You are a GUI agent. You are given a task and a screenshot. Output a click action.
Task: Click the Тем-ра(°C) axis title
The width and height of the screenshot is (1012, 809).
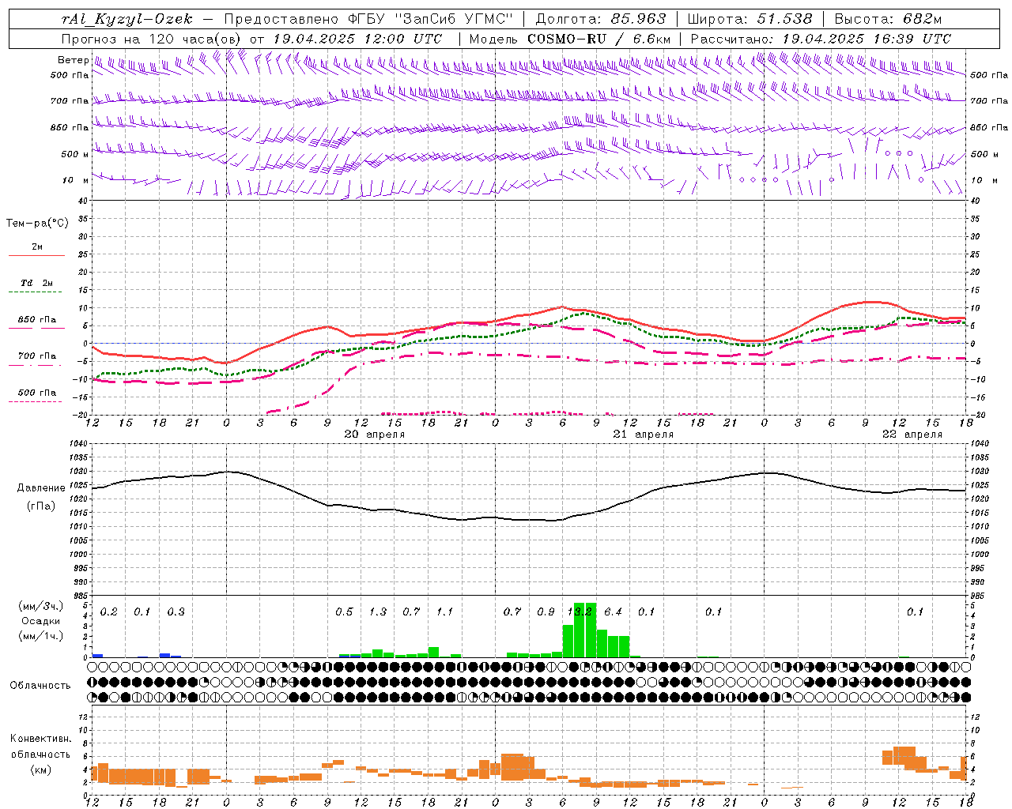[37, 223]
